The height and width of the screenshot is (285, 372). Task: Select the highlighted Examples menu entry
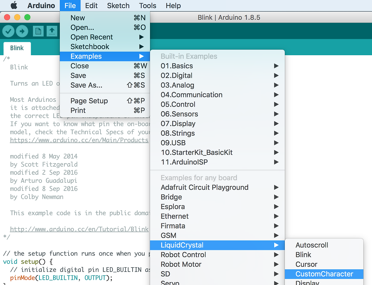point(105,56)
